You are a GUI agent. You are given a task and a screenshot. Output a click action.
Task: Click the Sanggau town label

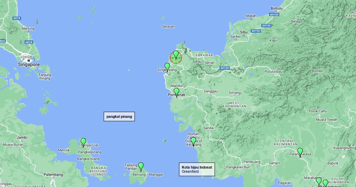[211, 91]
